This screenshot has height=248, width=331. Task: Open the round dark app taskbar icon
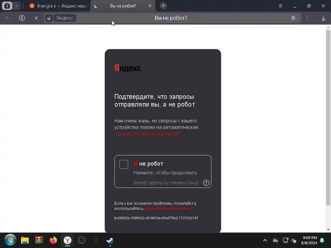(x=82, y=240)
